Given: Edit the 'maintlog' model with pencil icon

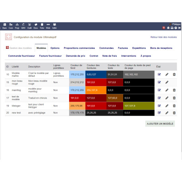Looking at the screenshot, I should pyautogui.click(x=167, y=90).
